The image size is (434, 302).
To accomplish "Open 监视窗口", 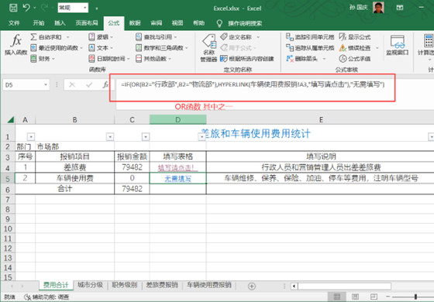I will [398, 46].
